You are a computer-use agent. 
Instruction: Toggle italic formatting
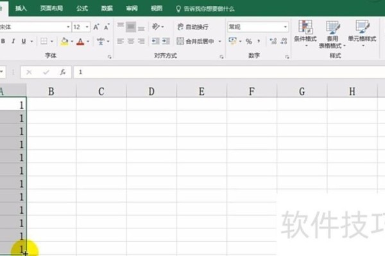coord(13,41)
